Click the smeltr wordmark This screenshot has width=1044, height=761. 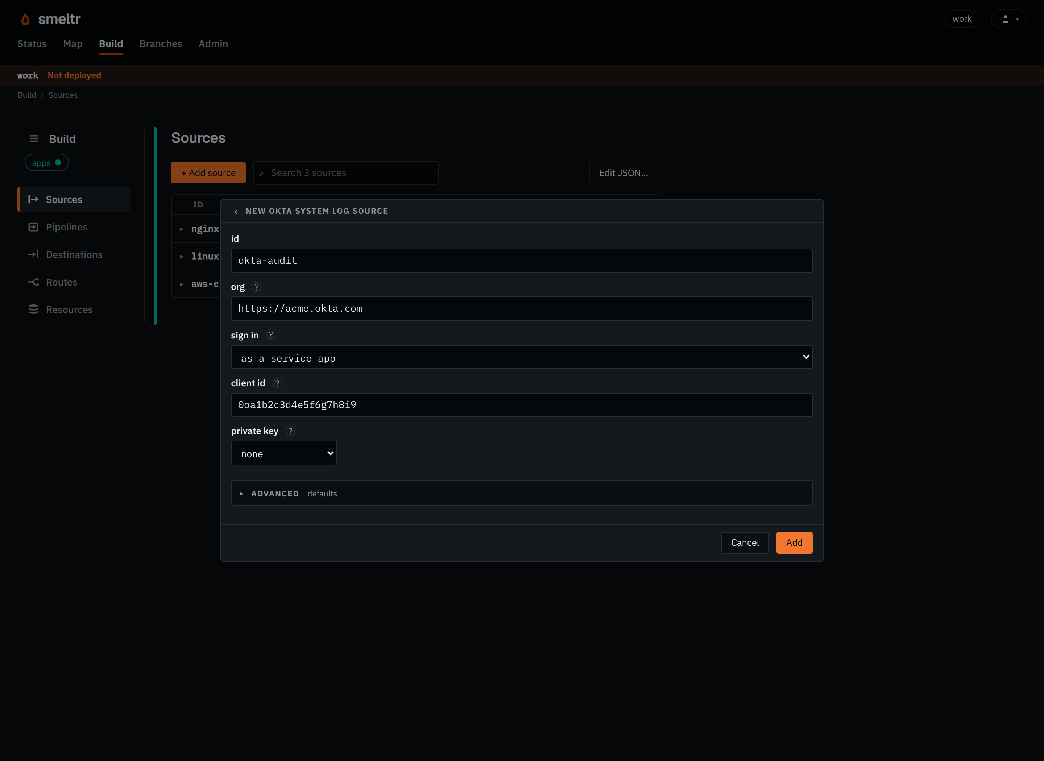tap(59, 19)
